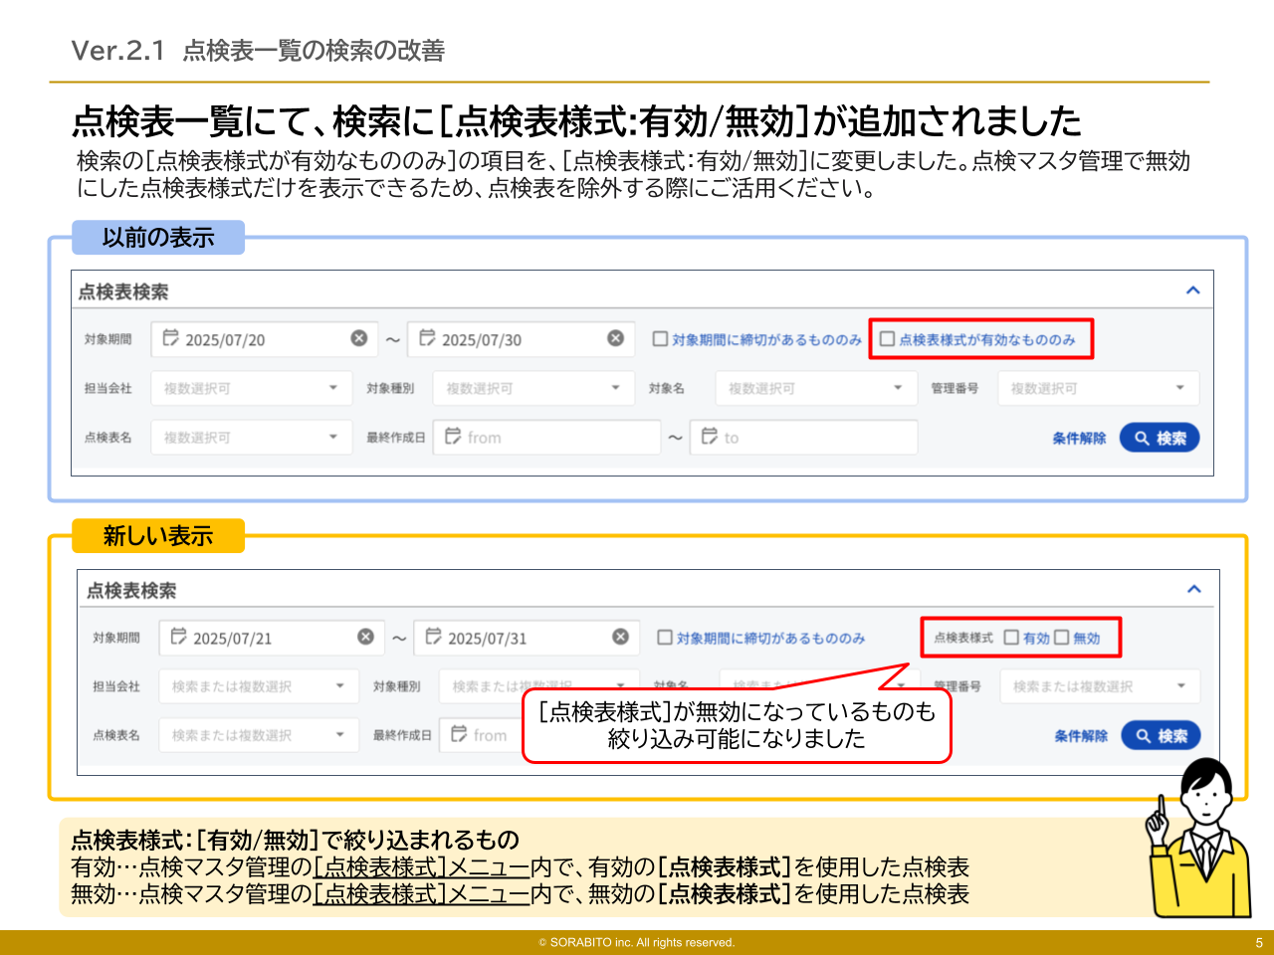Clear the 2025/07/21 date in the new display
This screenshot has width=1274, height=955.
click(x=365, y=638)
